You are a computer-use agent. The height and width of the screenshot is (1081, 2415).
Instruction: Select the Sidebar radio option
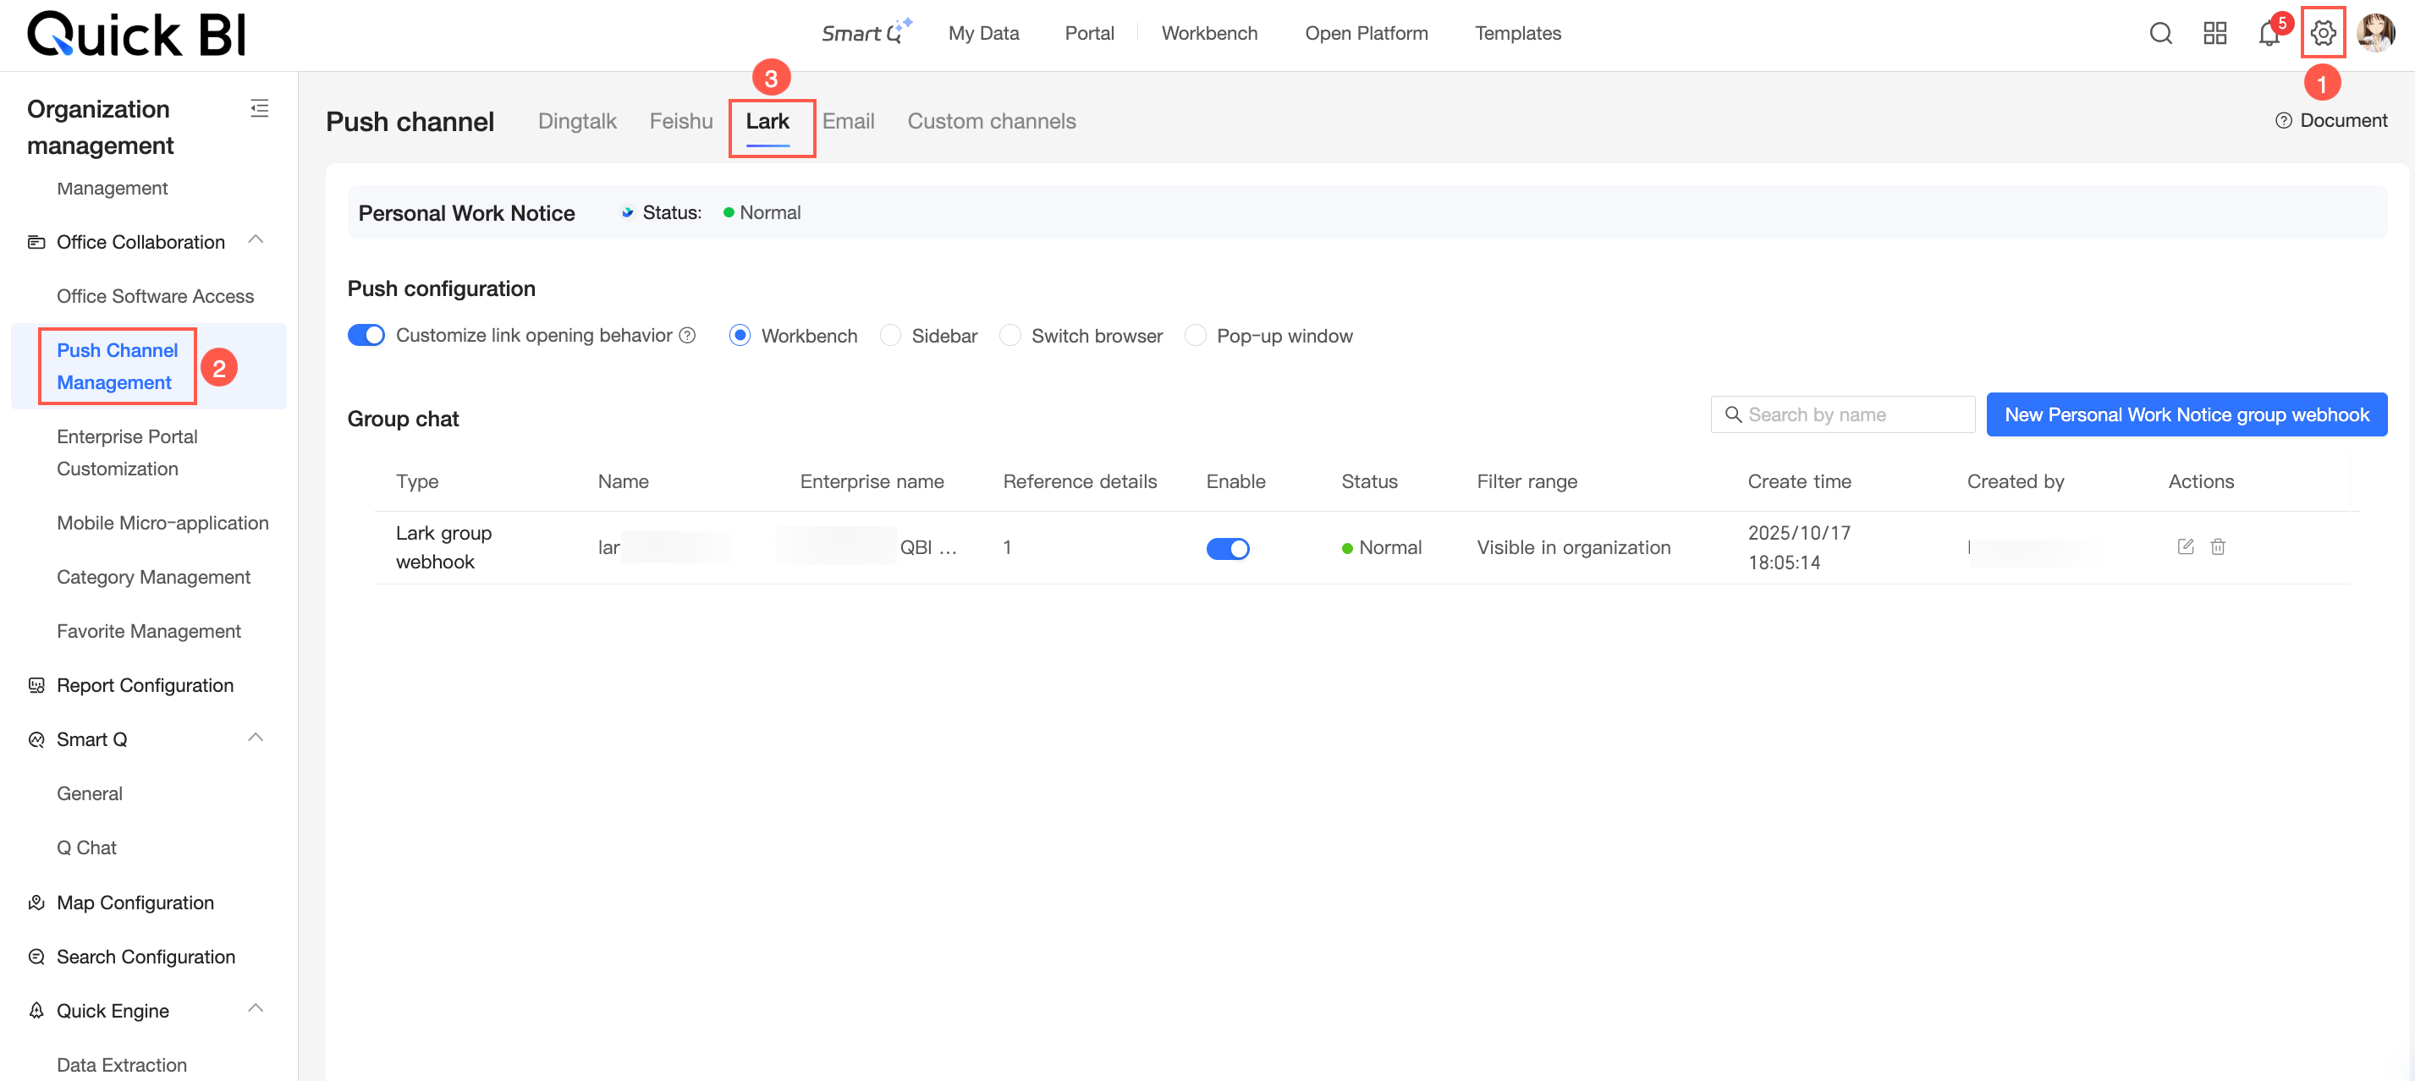pos(891,335)
